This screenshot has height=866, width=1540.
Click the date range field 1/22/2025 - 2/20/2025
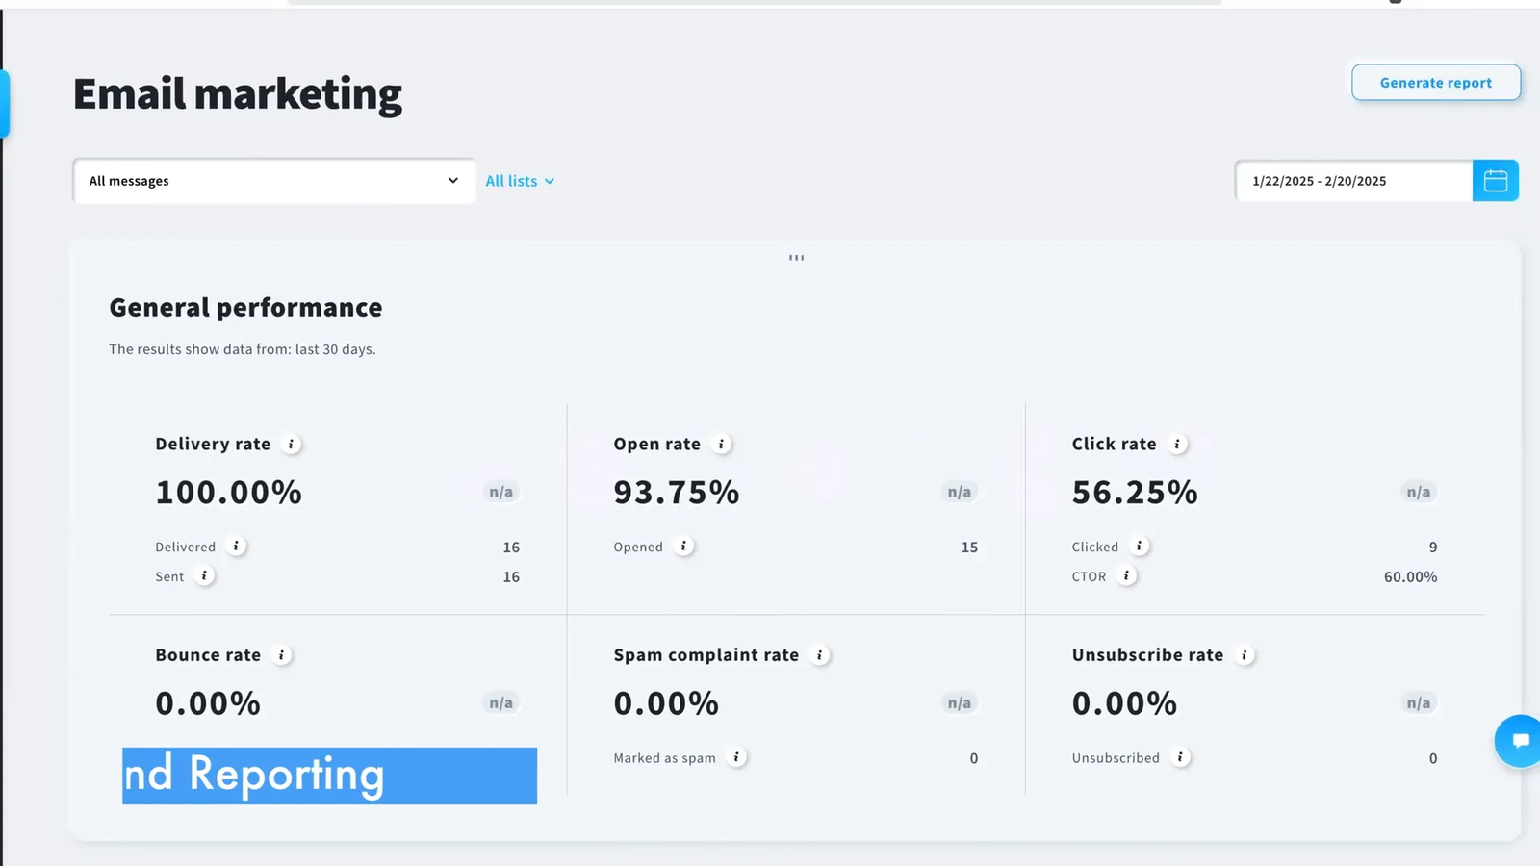pyautogui.click(x=1354, y=181)
